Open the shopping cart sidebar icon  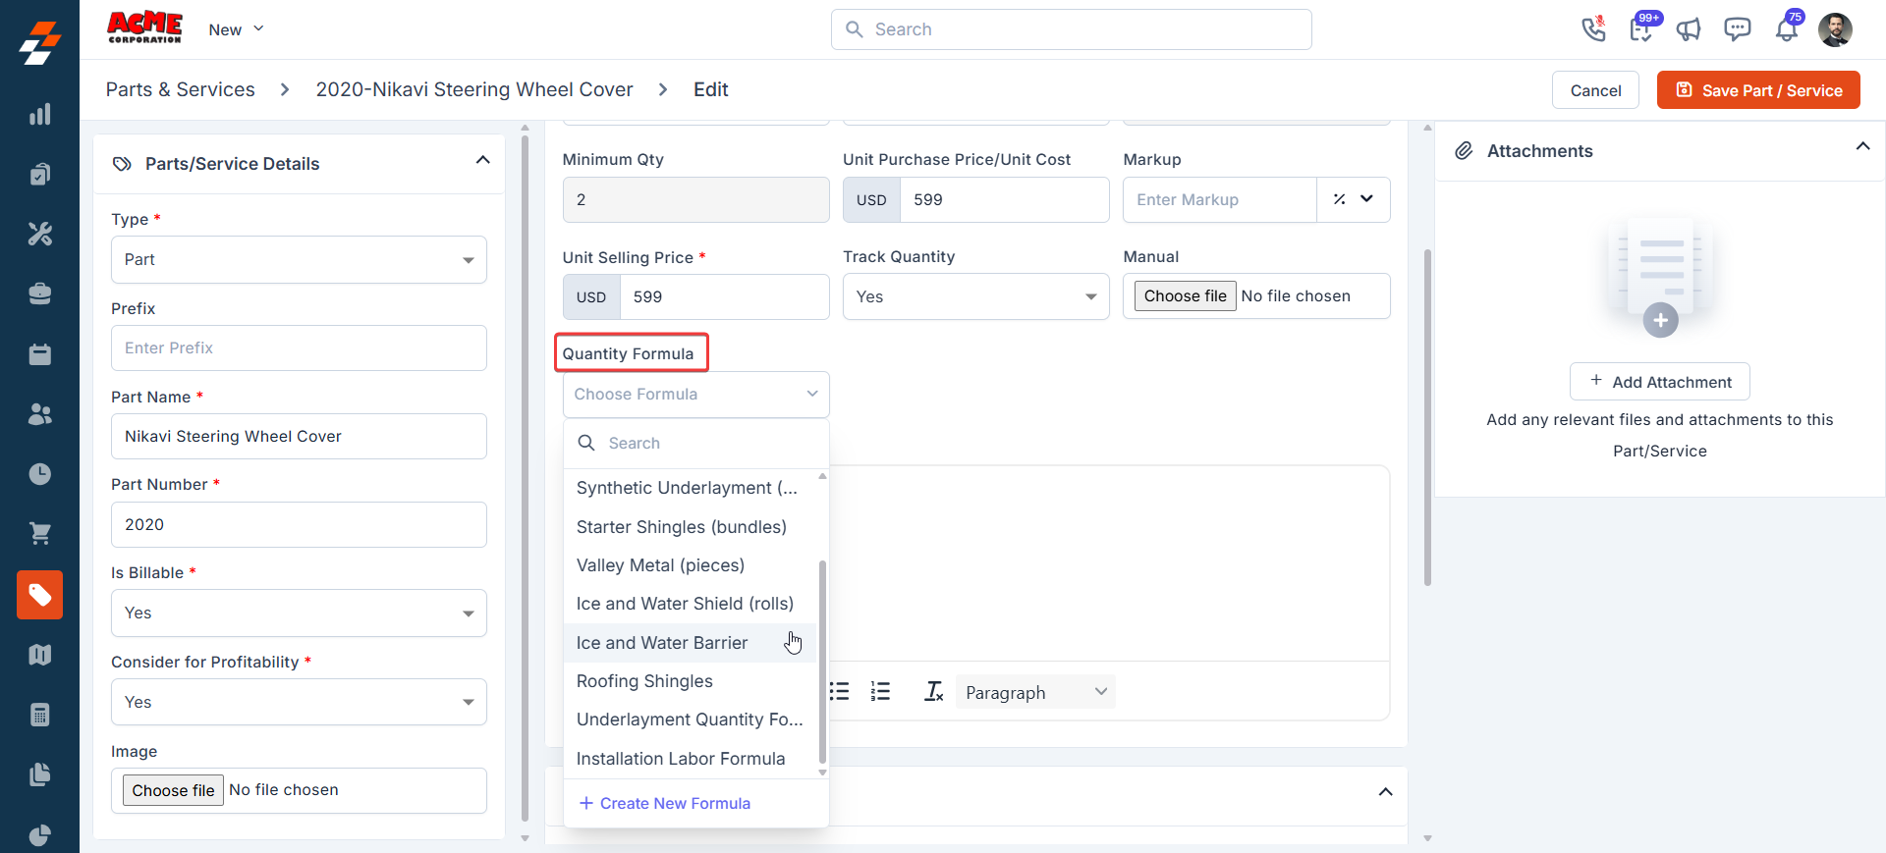pos(39,534)
